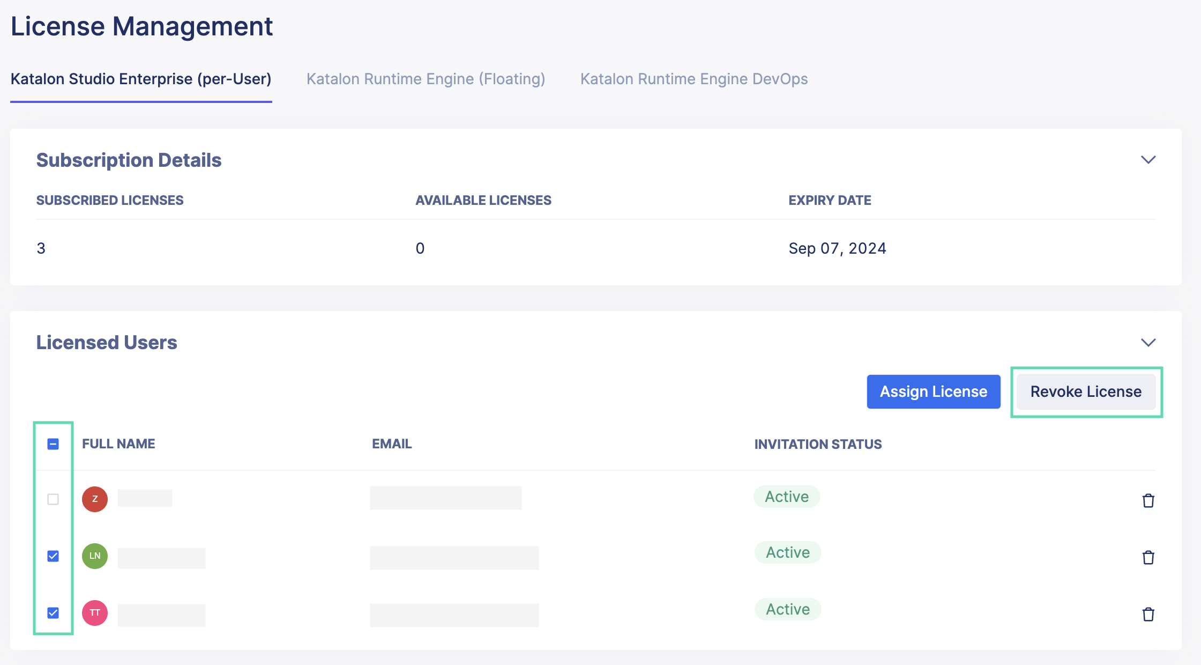Image resolution: width=1201 pixels, height=665 pixels.
Task: Check the first user's row checkbox
Action: [53, 499]
